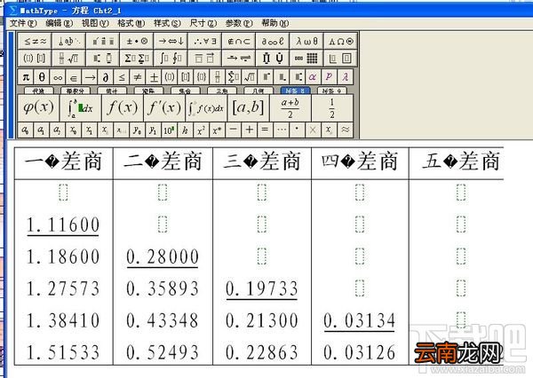Open the lowercase Greek palette (λ ω θ)
The width and height of the screenshot is (533, 378).
pyautogui.click(x=307, y=42)
